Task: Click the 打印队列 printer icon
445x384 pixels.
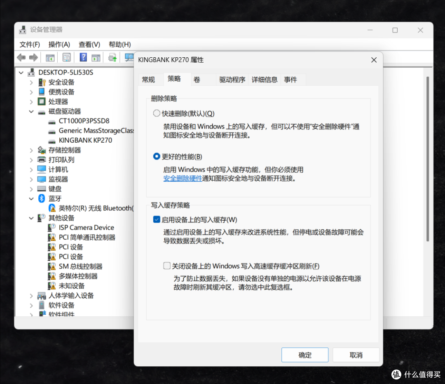Action: [42, 160]
